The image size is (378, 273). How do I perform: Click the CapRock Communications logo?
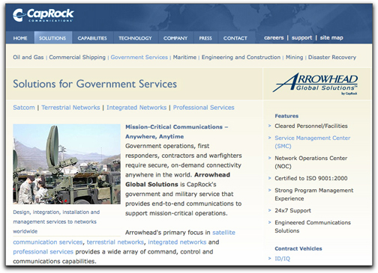coord(43,15)
